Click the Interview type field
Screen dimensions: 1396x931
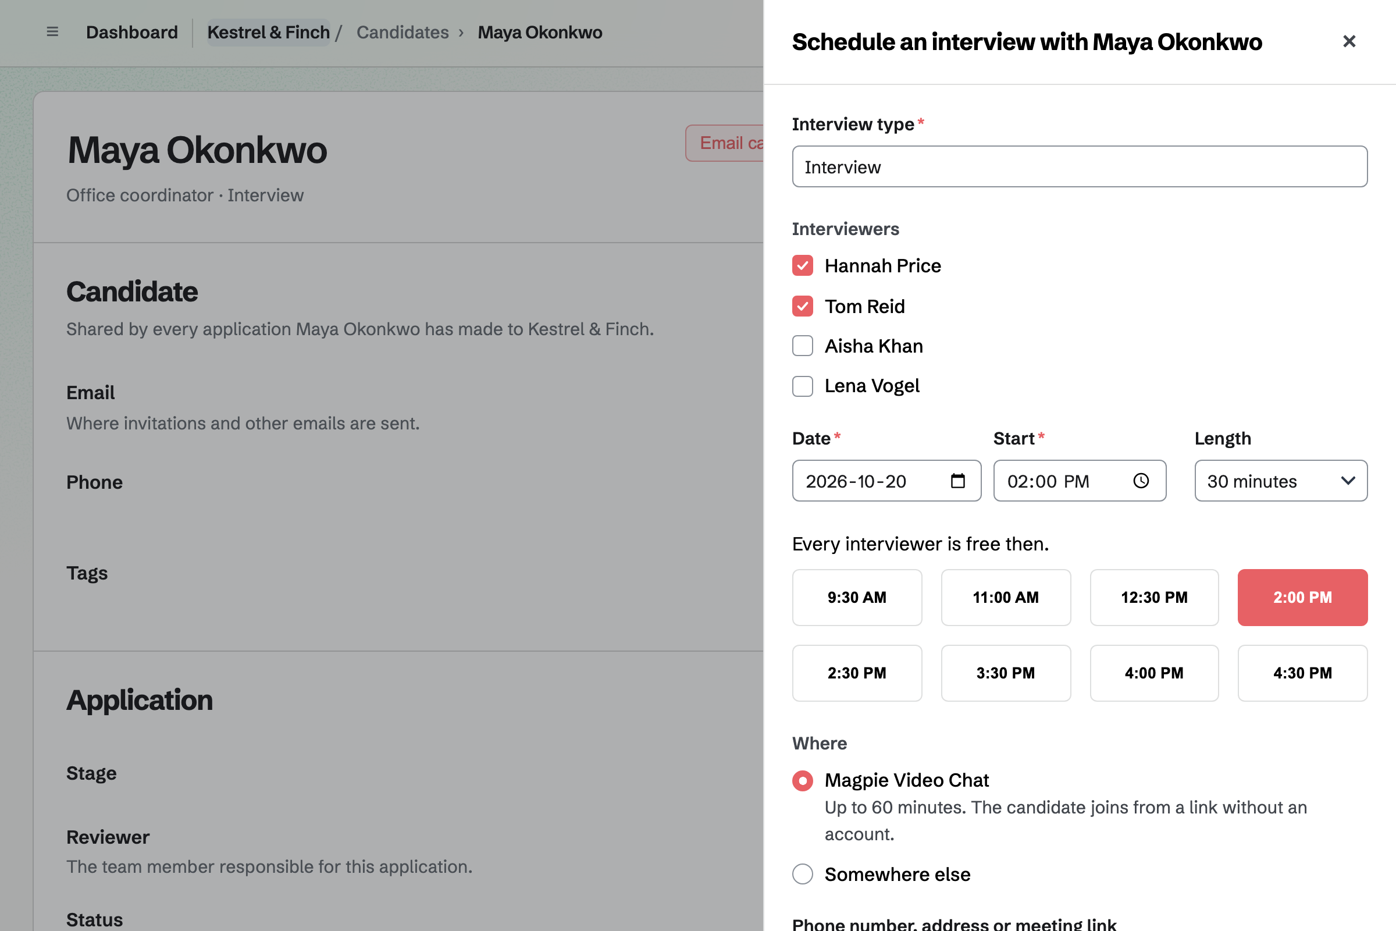coord(1080,167)
